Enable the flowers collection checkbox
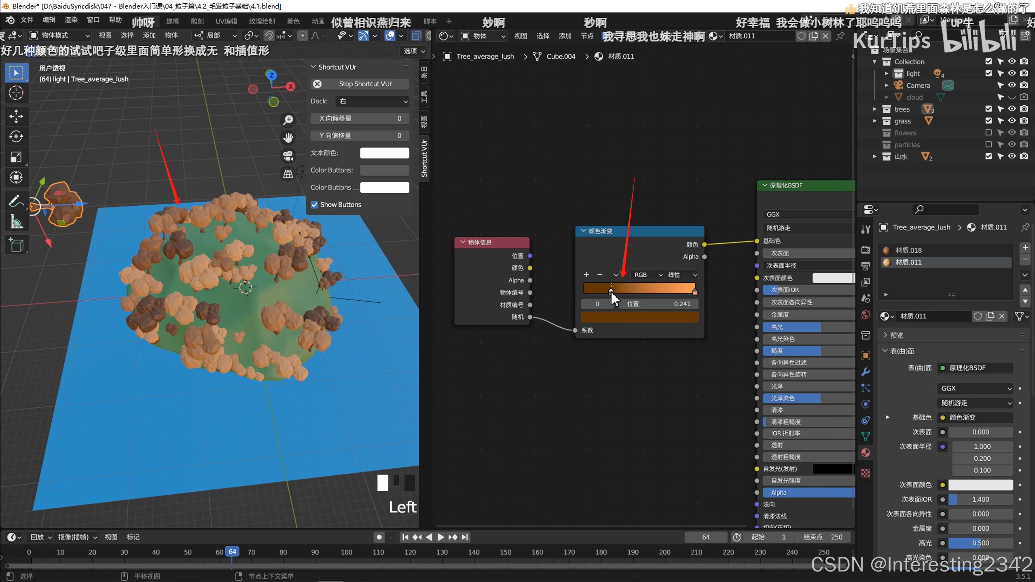The width and height of the screenshot is (1035, 582). 988,133
